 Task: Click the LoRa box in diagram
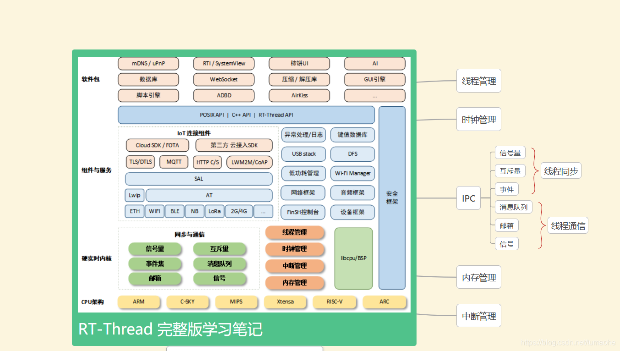coord(214,211)
